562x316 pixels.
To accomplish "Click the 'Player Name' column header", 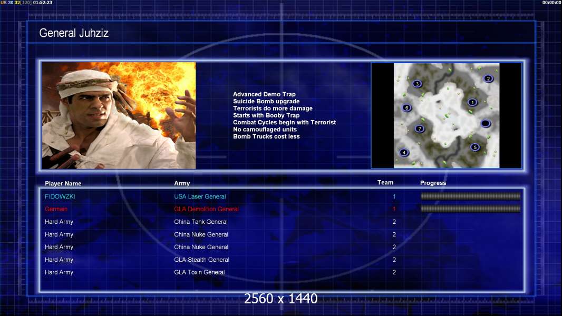I will (x=63, y=183).
